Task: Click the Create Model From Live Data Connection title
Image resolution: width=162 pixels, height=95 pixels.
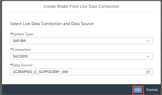Action: click(x=81, y=6)
